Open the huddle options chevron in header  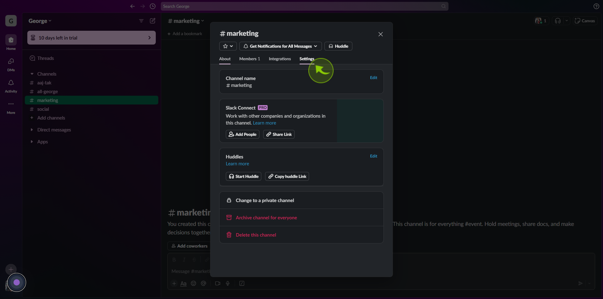[x=567, y=21]
